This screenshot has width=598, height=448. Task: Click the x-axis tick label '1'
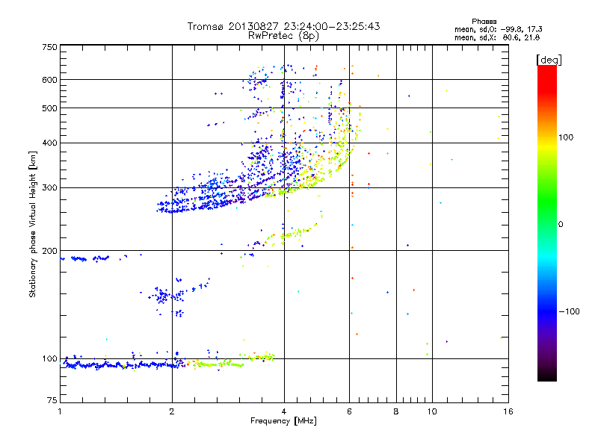tap(60, 411)
